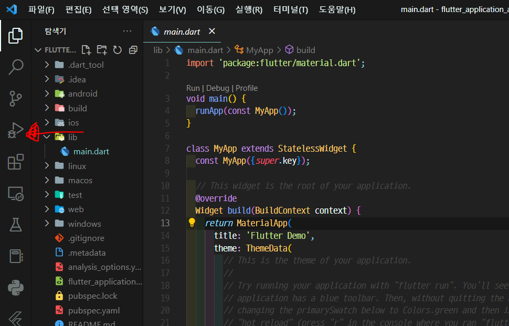Open the Source Control view

click(15, 99)
